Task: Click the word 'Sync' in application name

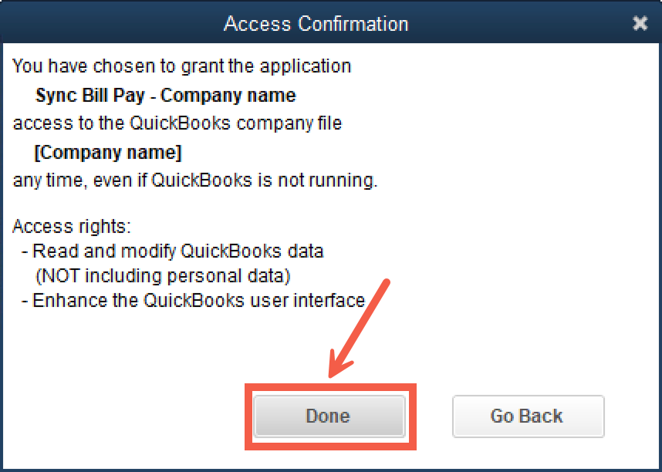Action: (x=55, y=96)
